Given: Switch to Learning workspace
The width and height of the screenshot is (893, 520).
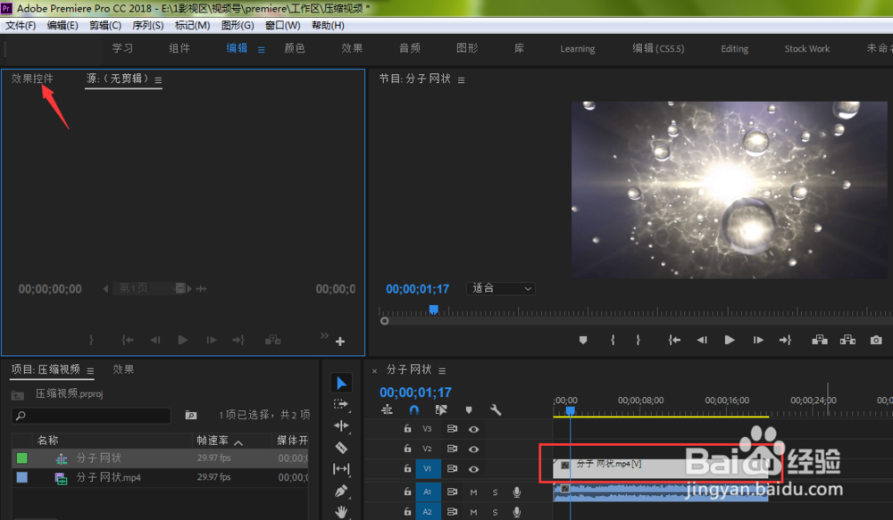Looking at the screenshot, I should pos(578,48).
